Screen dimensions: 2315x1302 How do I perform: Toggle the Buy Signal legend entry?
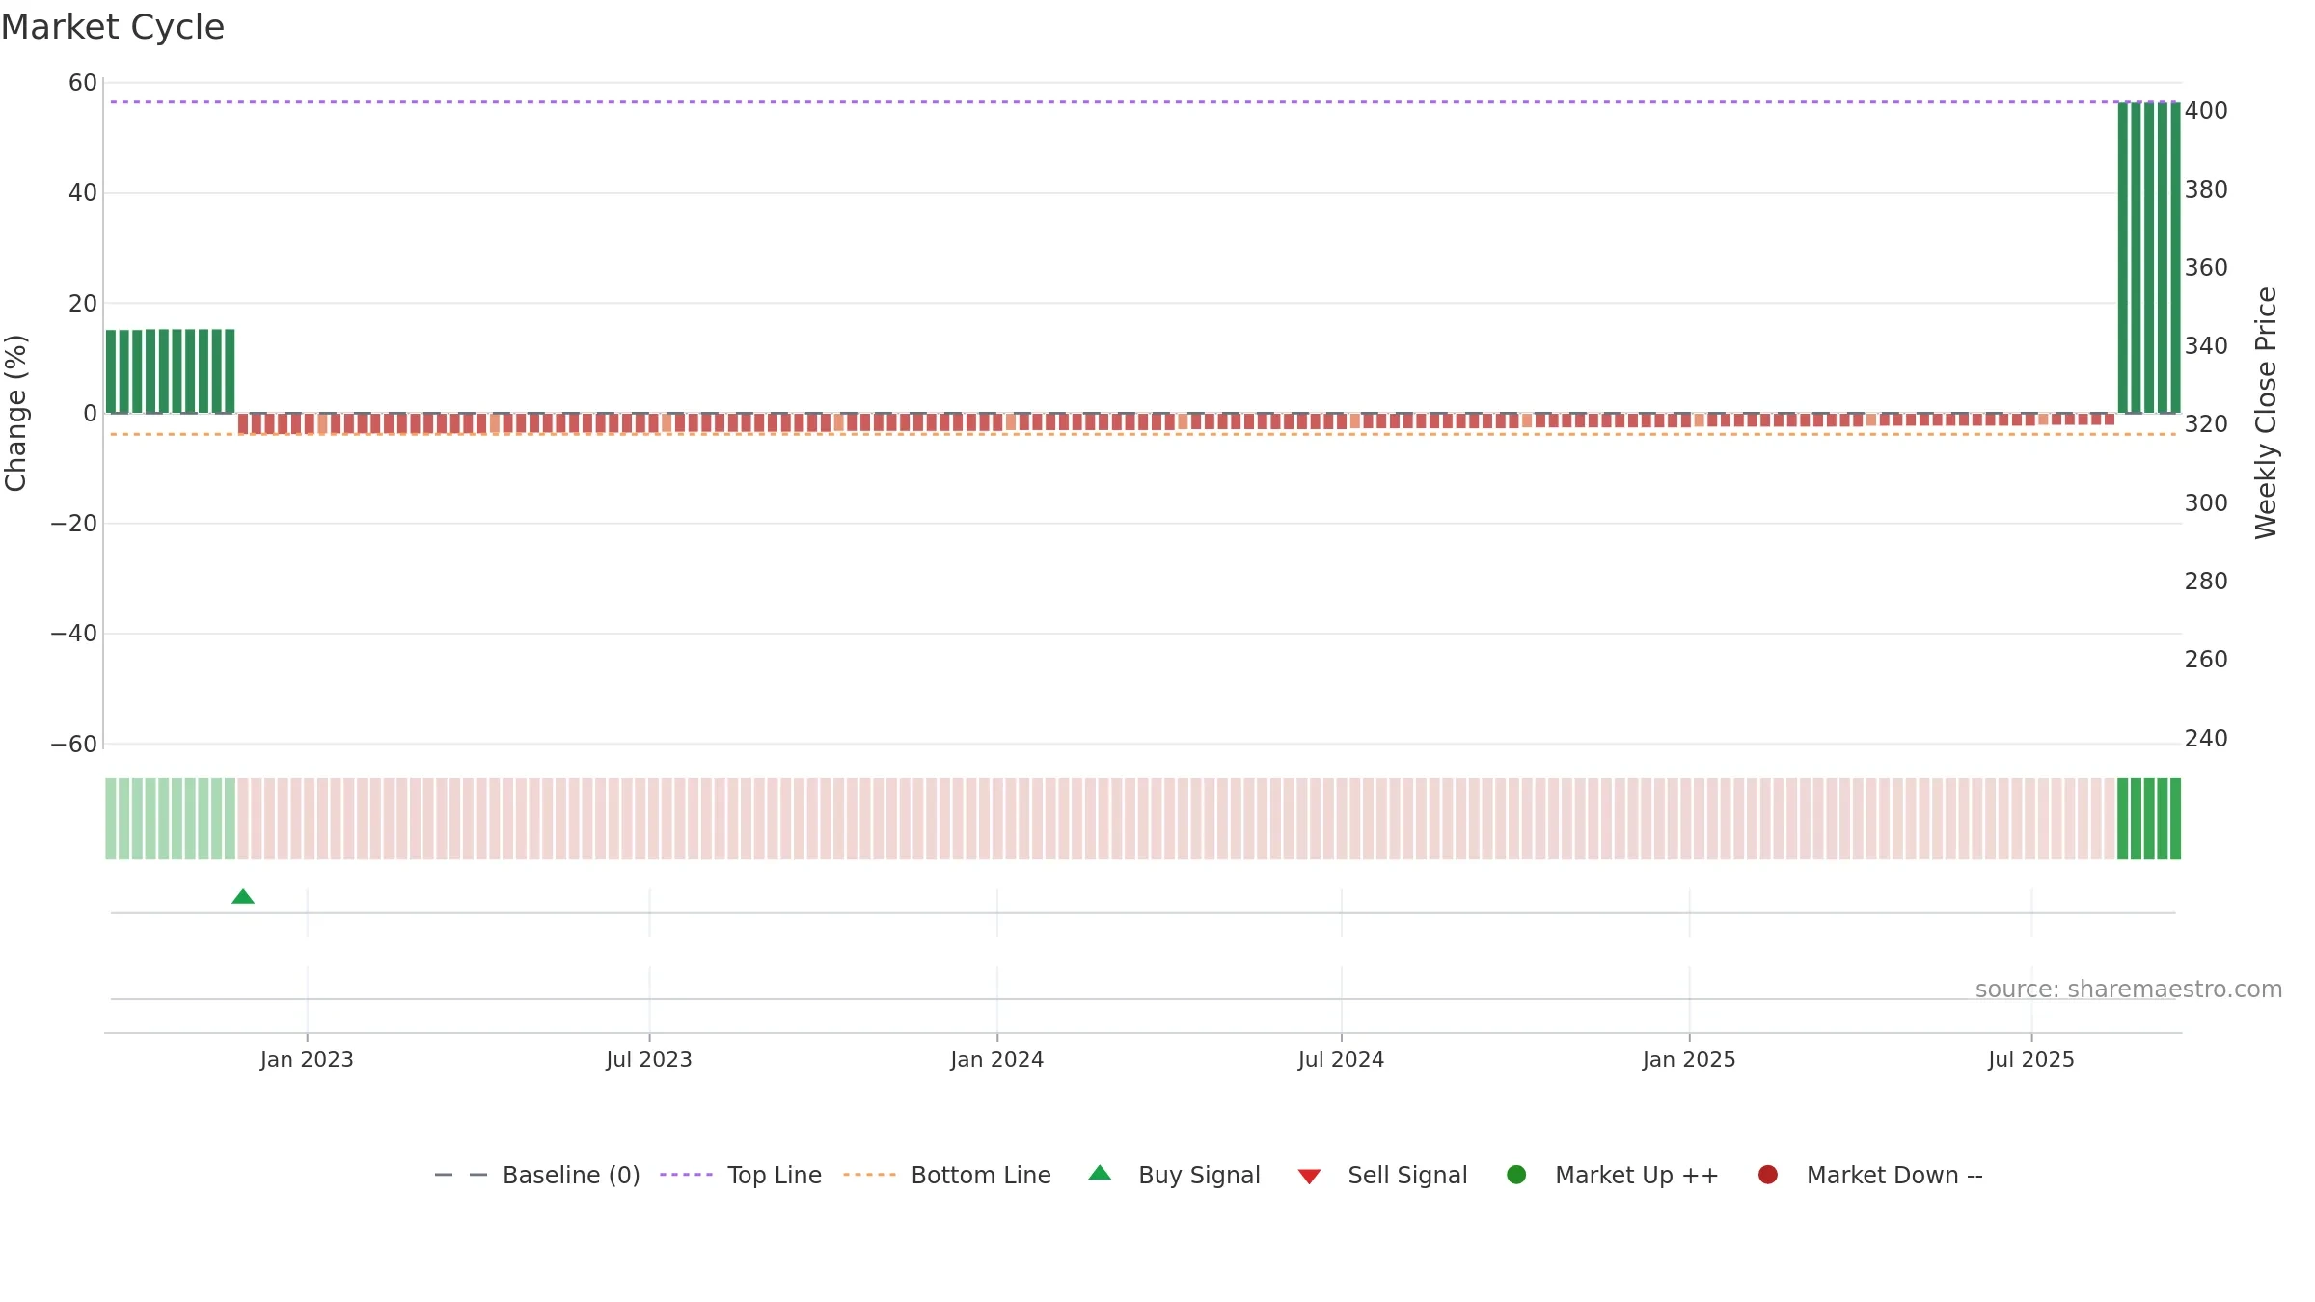click(x=1174, y=1175)
